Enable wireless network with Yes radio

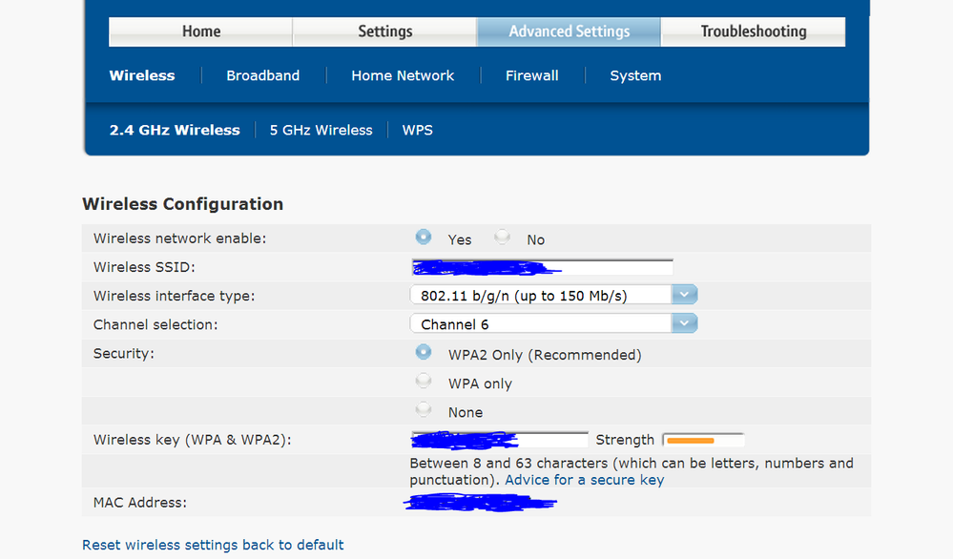click(424, 237)
